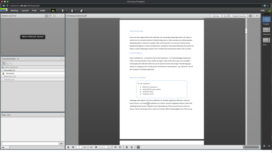Switch to Diskussion layout thumbnail
The width and height of the screenshot is (272, 153).
tap(266, 30)
